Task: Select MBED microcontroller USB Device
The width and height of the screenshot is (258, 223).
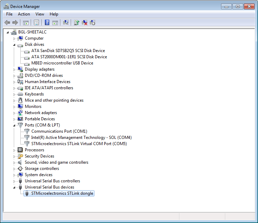Action: [x=62, y=63]
